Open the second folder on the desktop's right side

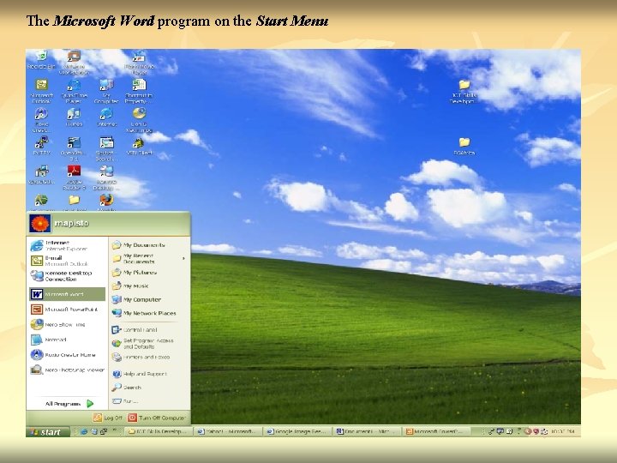(464, 146)
